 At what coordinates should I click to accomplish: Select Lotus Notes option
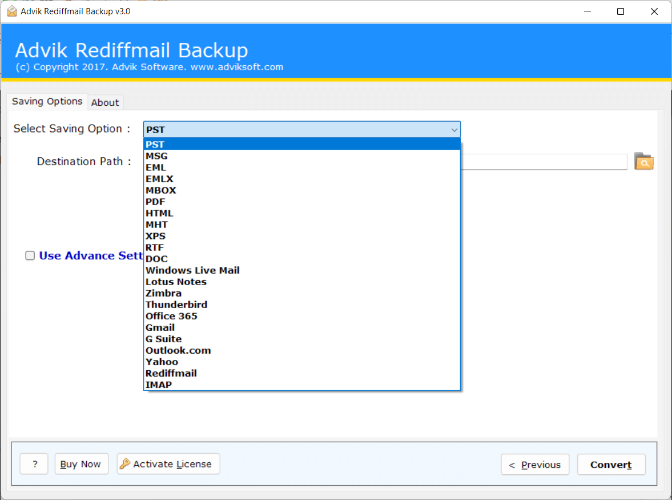pos(301,282)
